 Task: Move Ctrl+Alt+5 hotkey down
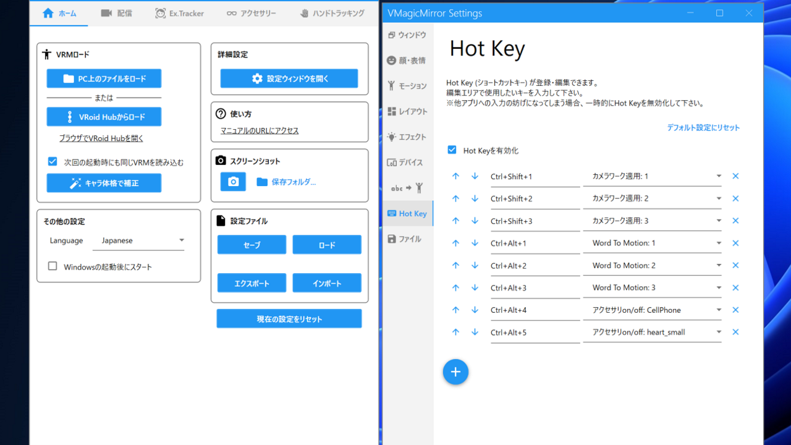pyautogui.click(x=475, y=332)
